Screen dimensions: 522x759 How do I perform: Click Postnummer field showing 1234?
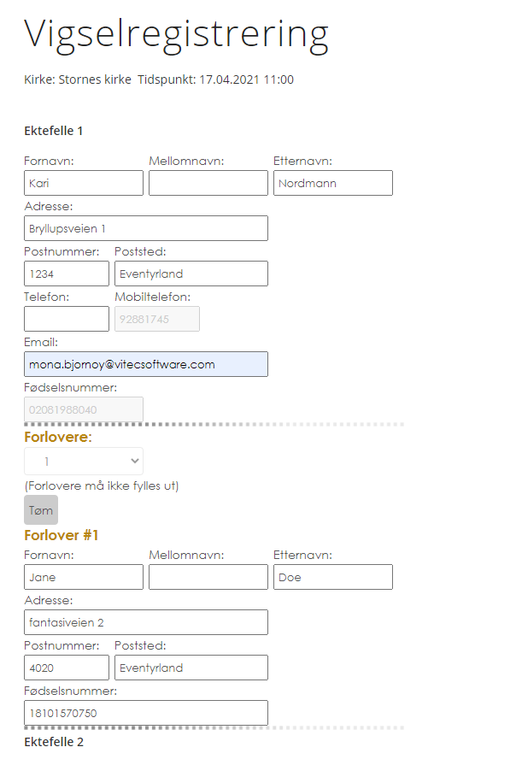[67, 274]
